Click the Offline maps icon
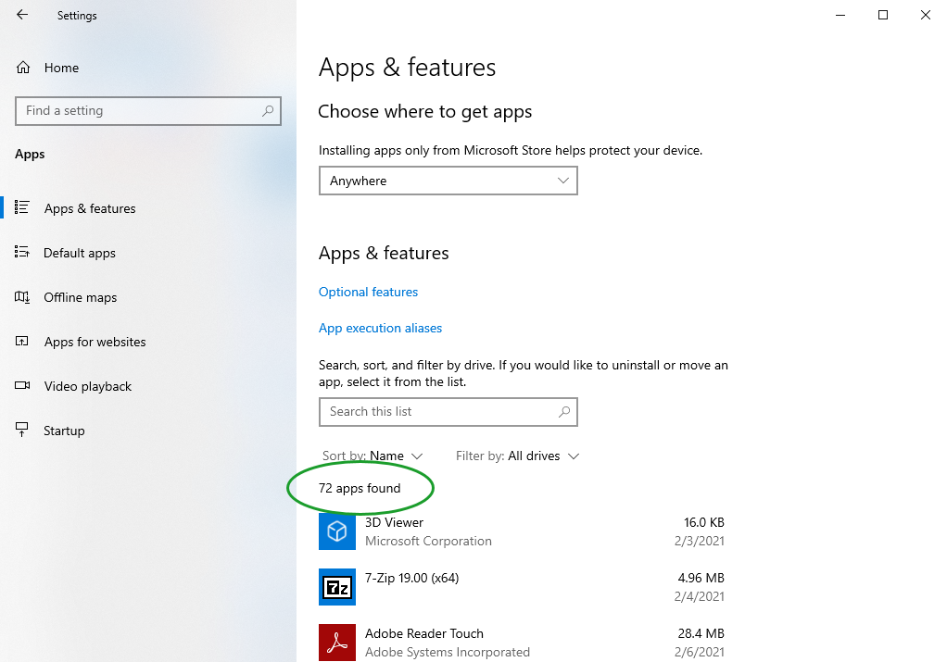This screenshot has height=662, width=947. click(23, 297)
